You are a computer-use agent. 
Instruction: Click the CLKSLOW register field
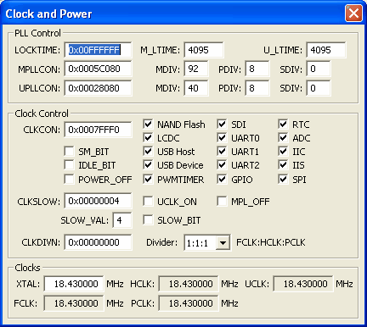click(98, 201)
